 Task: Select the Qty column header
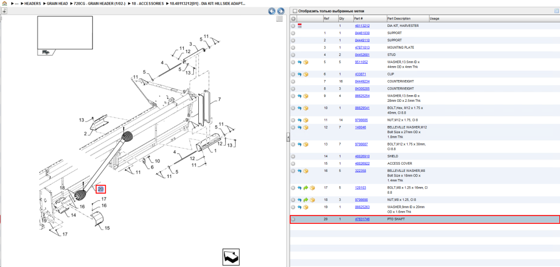[342, 18]
